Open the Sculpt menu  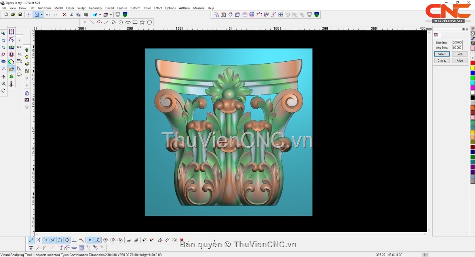(x=81, y=8)
